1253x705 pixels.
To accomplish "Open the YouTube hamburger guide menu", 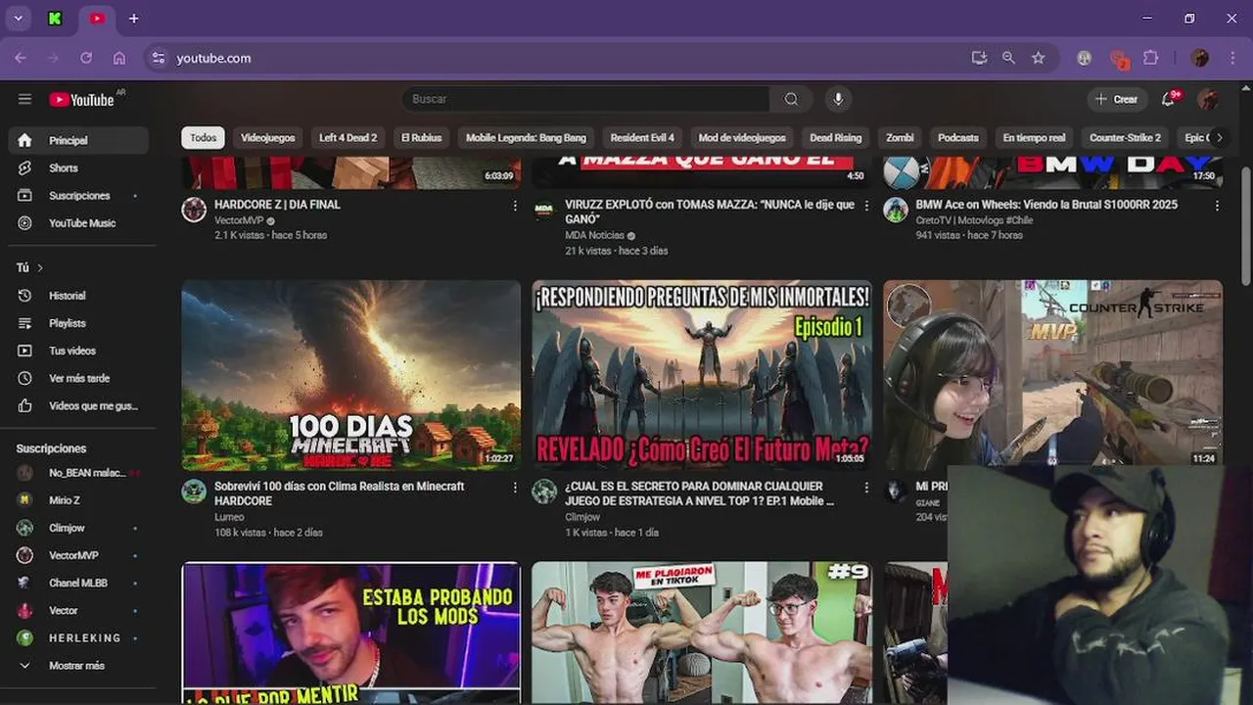I will point(24,99).
